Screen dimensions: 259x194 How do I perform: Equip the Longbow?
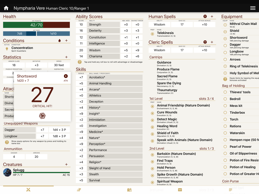[x=225, y=53]
